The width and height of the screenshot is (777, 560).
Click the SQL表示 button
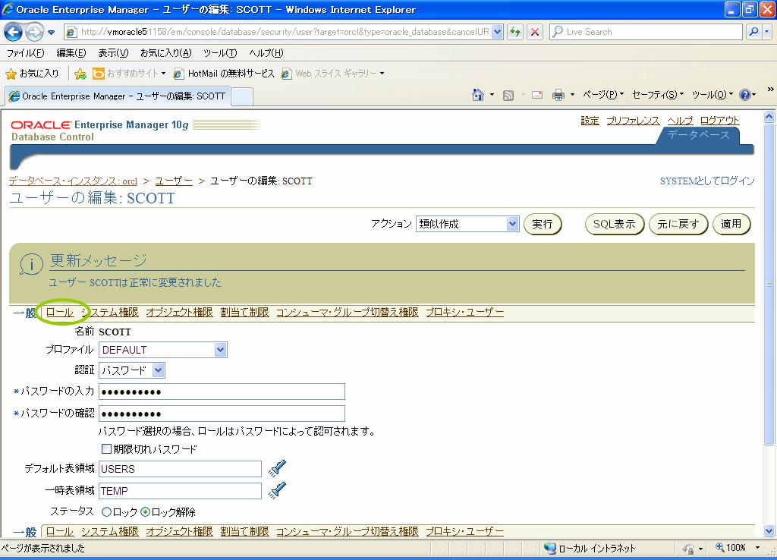click(x=615, y=224)
